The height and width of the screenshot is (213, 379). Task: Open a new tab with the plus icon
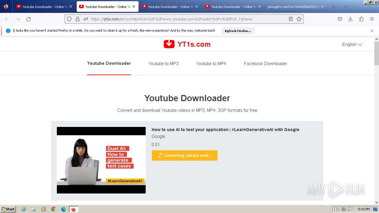coord(333,7)
